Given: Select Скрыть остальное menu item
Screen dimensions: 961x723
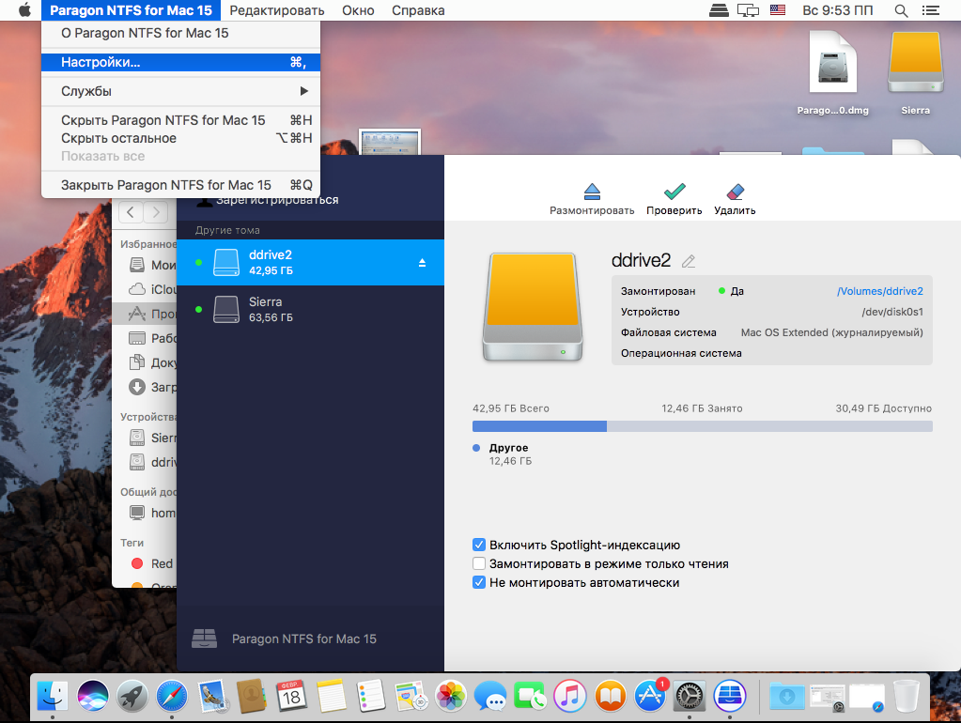Looking at the screenshot, I should click(180, 138).
